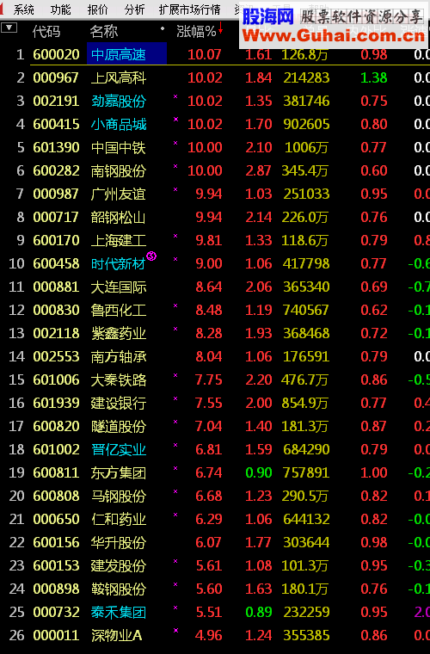
Task: Click stock code 601939
Action: click(x=56, y=403)
